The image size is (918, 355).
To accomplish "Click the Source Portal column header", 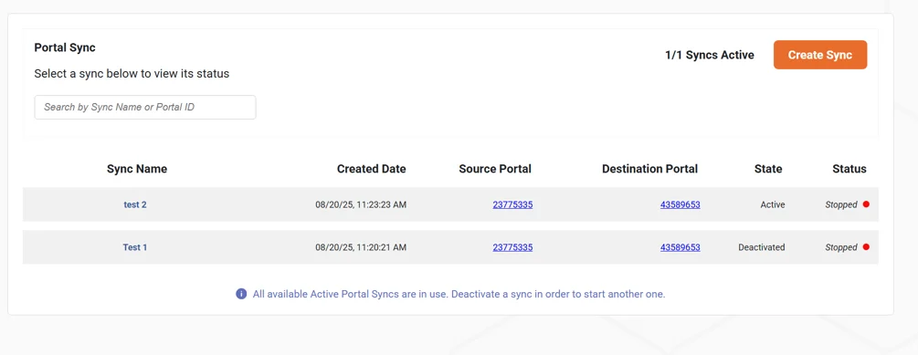I will click(x=495, y=169).
